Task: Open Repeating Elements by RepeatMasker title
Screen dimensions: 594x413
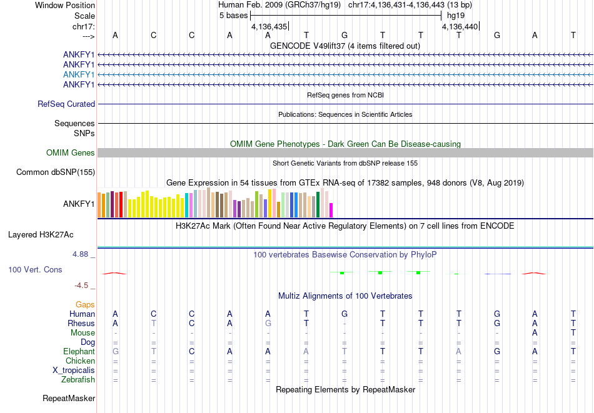Action: click(x=345, y=389)
